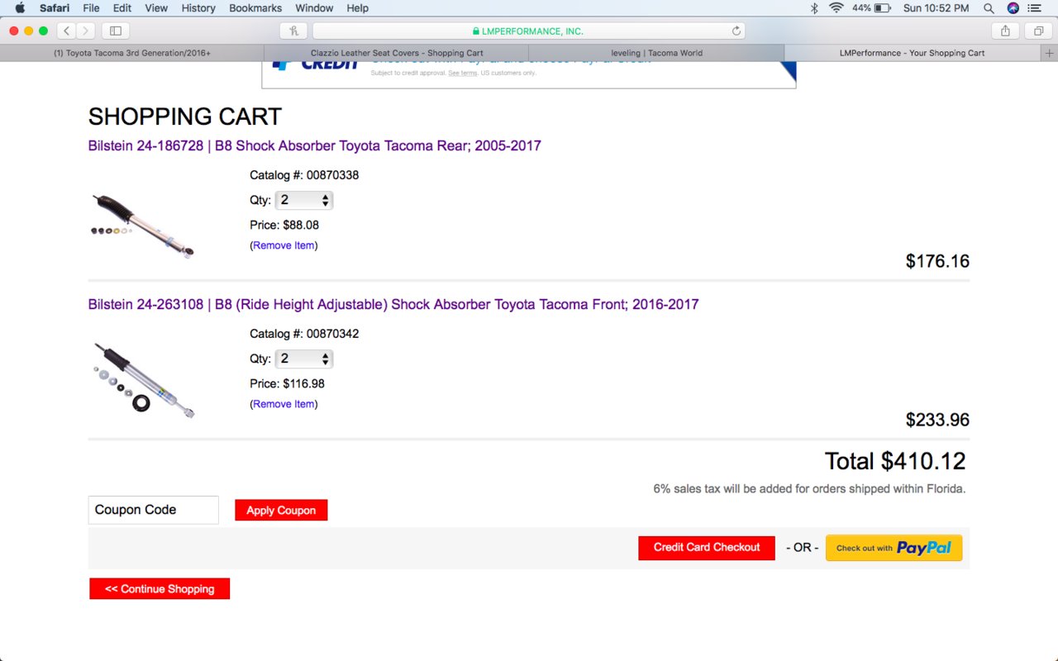Open the menu bar clock Sun 10:52 PM
Image resolution: width=1058 pixels, height=661 pixels.
936,8
